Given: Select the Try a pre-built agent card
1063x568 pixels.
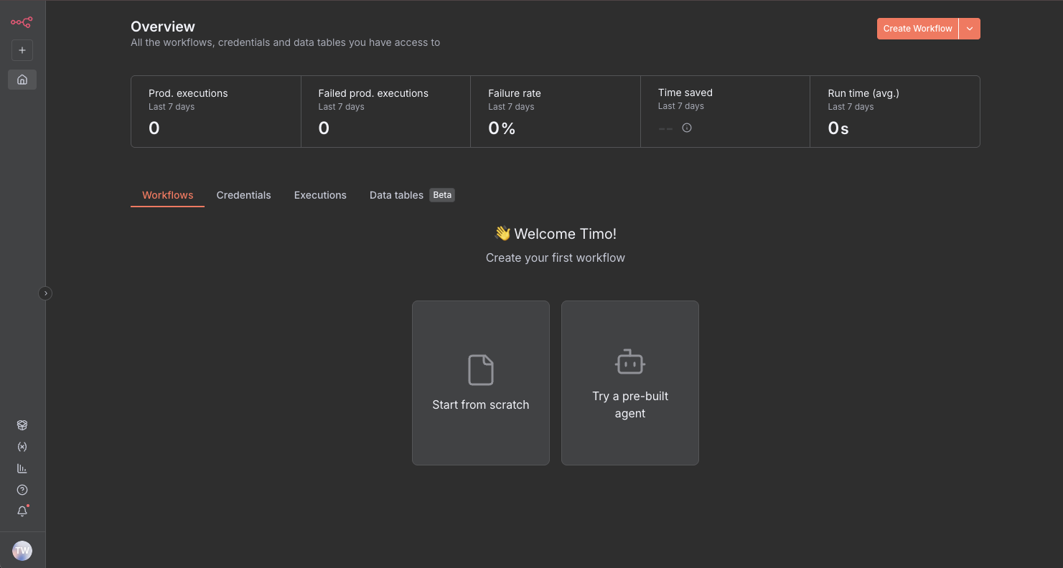Looking at the screenshot, I should [x=630, y=383].
